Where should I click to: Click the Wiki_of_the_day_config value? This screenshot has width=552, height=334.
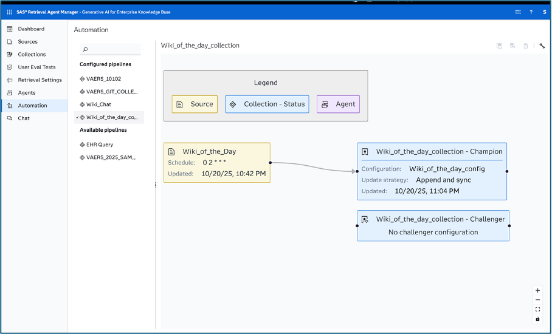click(447, 169)
